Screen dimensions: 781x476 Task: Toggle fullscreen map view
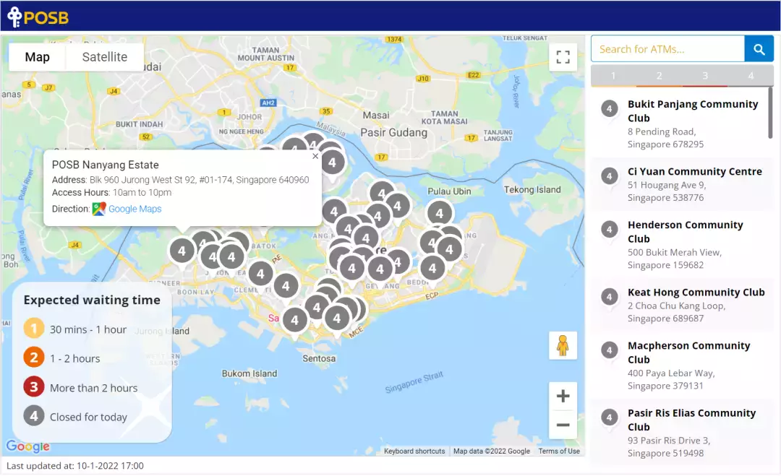click(x=563, y=57)
